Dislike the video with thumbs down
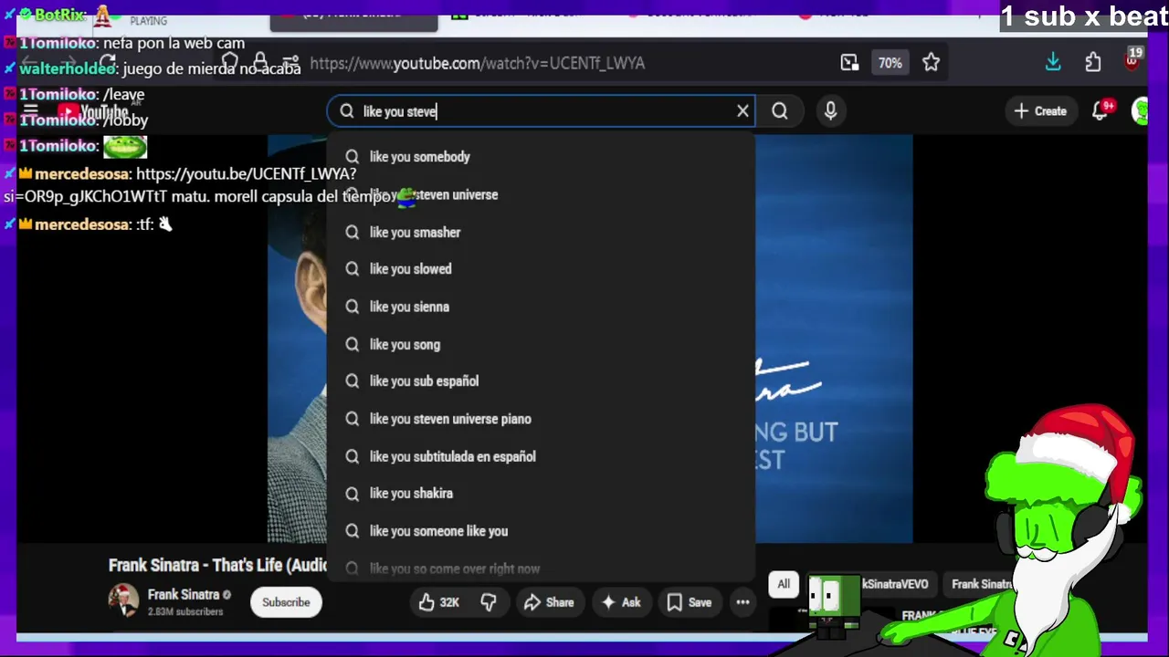 coord(489,602)
